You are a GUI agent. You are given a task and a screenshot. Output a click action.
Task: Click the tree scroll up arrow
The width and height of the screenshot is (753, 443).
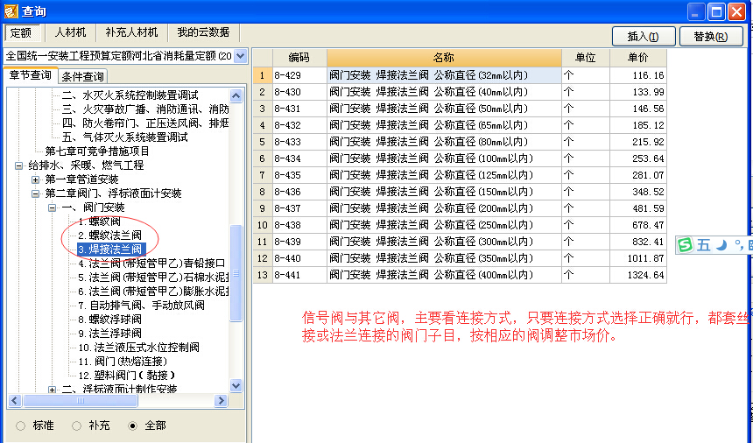point(236,96)
